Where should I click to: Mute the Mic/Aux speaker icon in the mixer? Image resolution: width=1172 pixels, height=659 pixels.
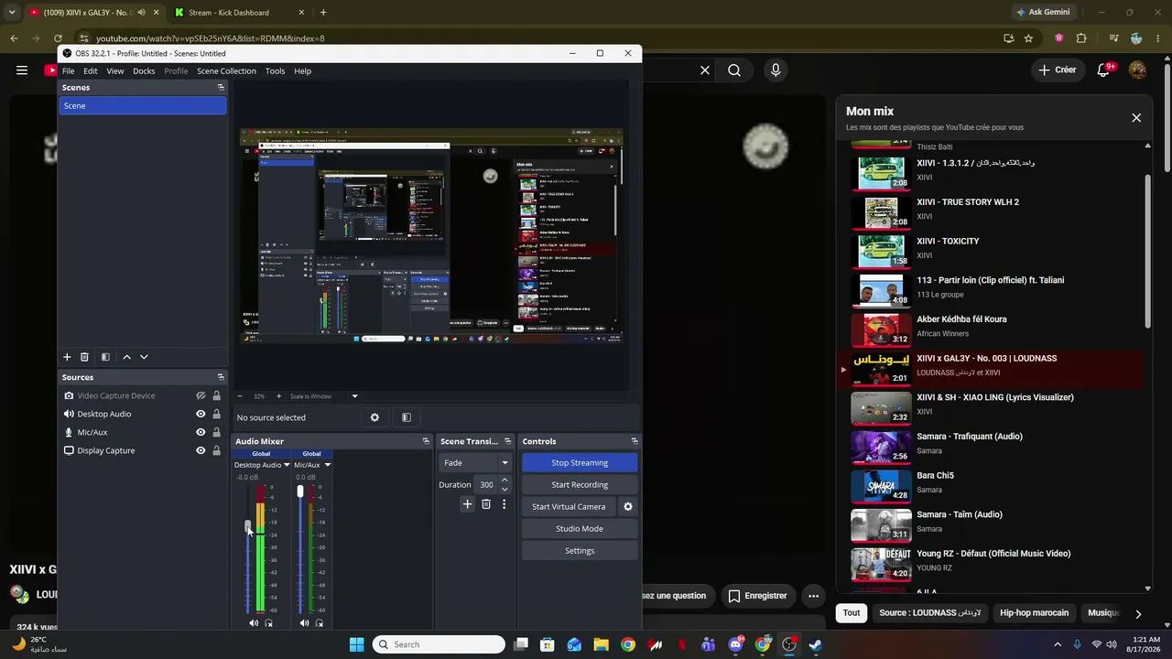click(x=304, y=623)
